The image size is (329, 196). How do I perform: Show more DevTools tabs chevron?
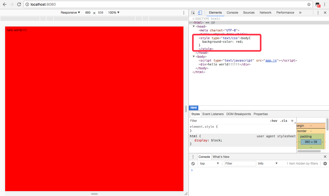[300, 13]
